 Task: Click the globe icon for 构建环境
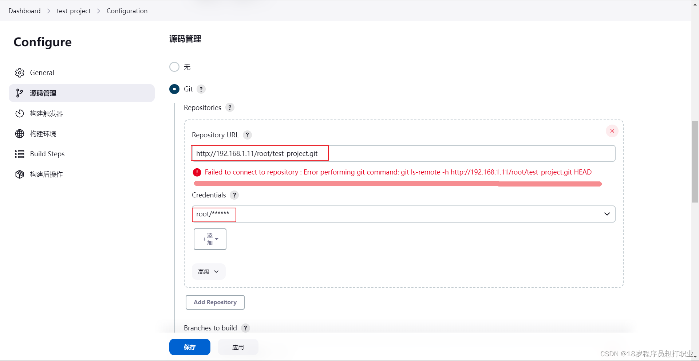pyautogui.click(x=20, y=134)
